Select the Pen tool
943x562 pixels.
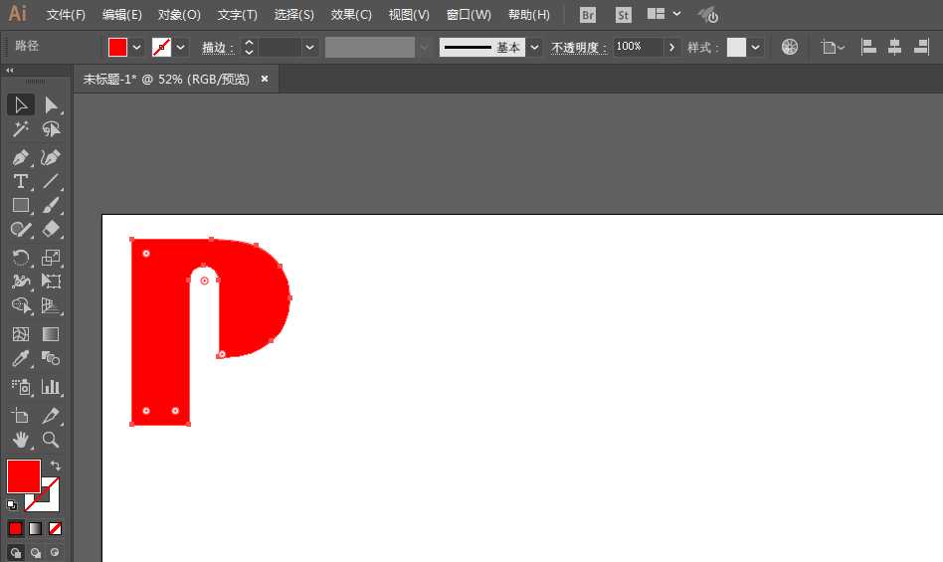(x=20, y=157)
